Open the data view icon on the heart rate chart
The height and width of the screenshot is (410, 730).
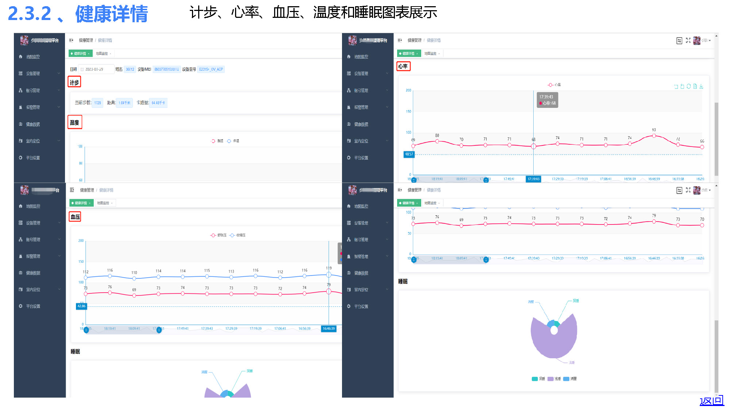point(695,86)
